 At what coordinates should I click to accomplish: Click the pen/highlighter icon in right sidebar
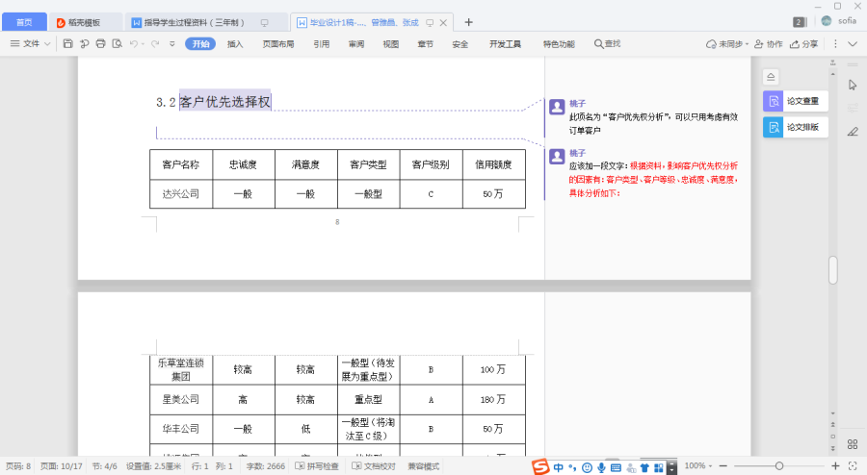pos(853,132)
